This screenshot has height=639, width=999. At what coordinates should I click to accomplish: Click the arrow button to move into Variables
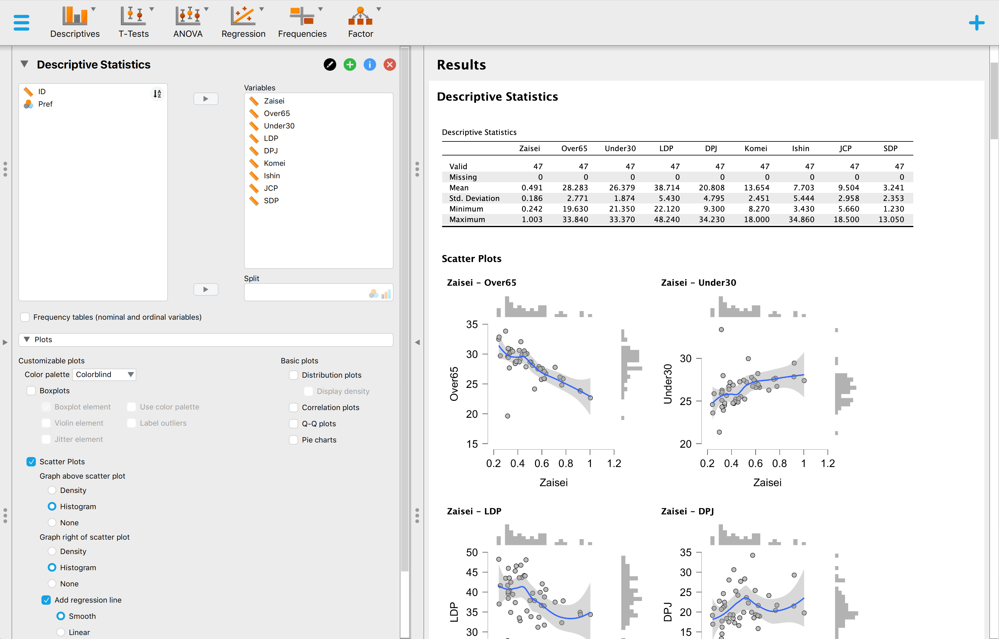click(x=206, y=99)
